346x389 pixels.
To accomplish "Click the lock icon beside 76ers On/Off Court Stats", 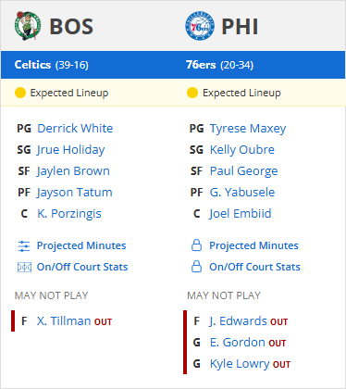I will click(x=196, y=267).
